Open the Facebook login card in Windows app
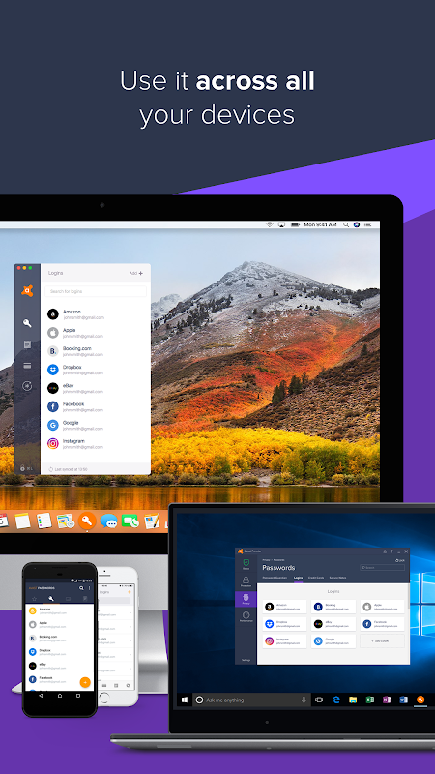The width and height of the screenshot is (435, 774). tap(382, 624)
